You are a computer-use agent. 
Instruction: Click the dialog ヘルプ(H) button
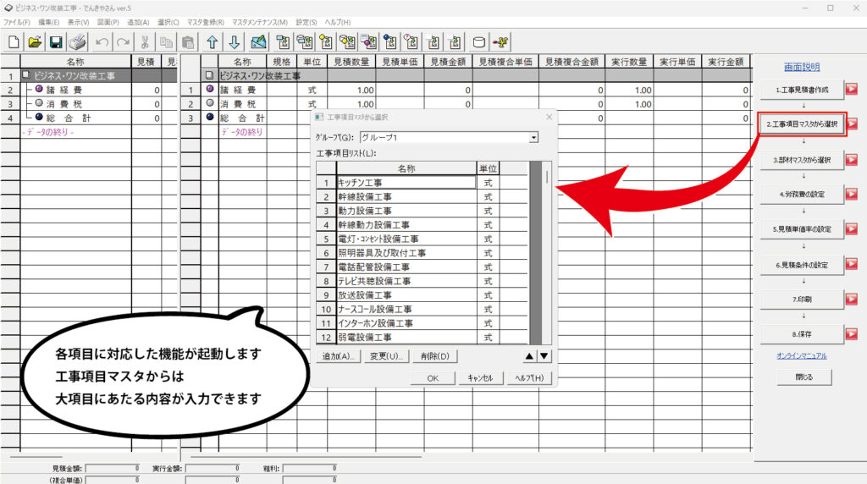[529, 378]
